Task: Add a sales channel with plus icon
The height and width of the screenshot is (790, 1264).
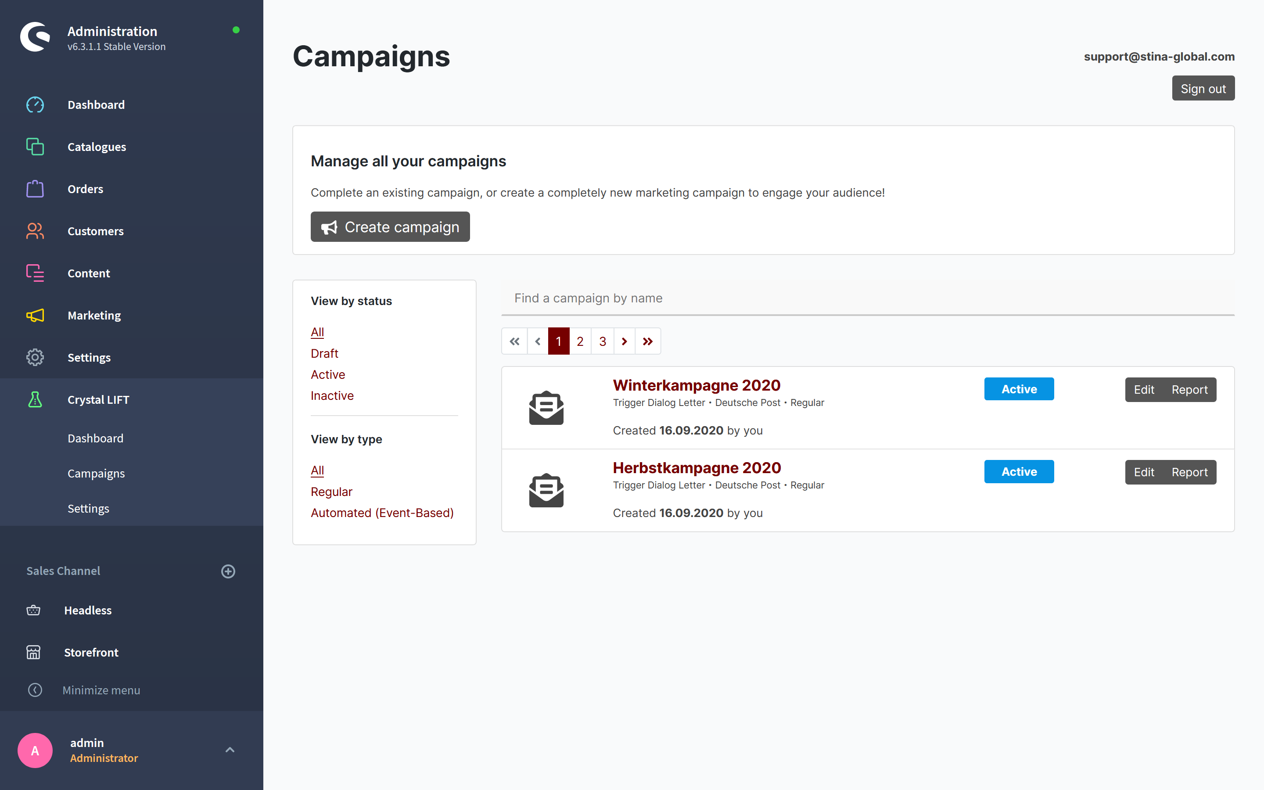Action: point(228,571)
